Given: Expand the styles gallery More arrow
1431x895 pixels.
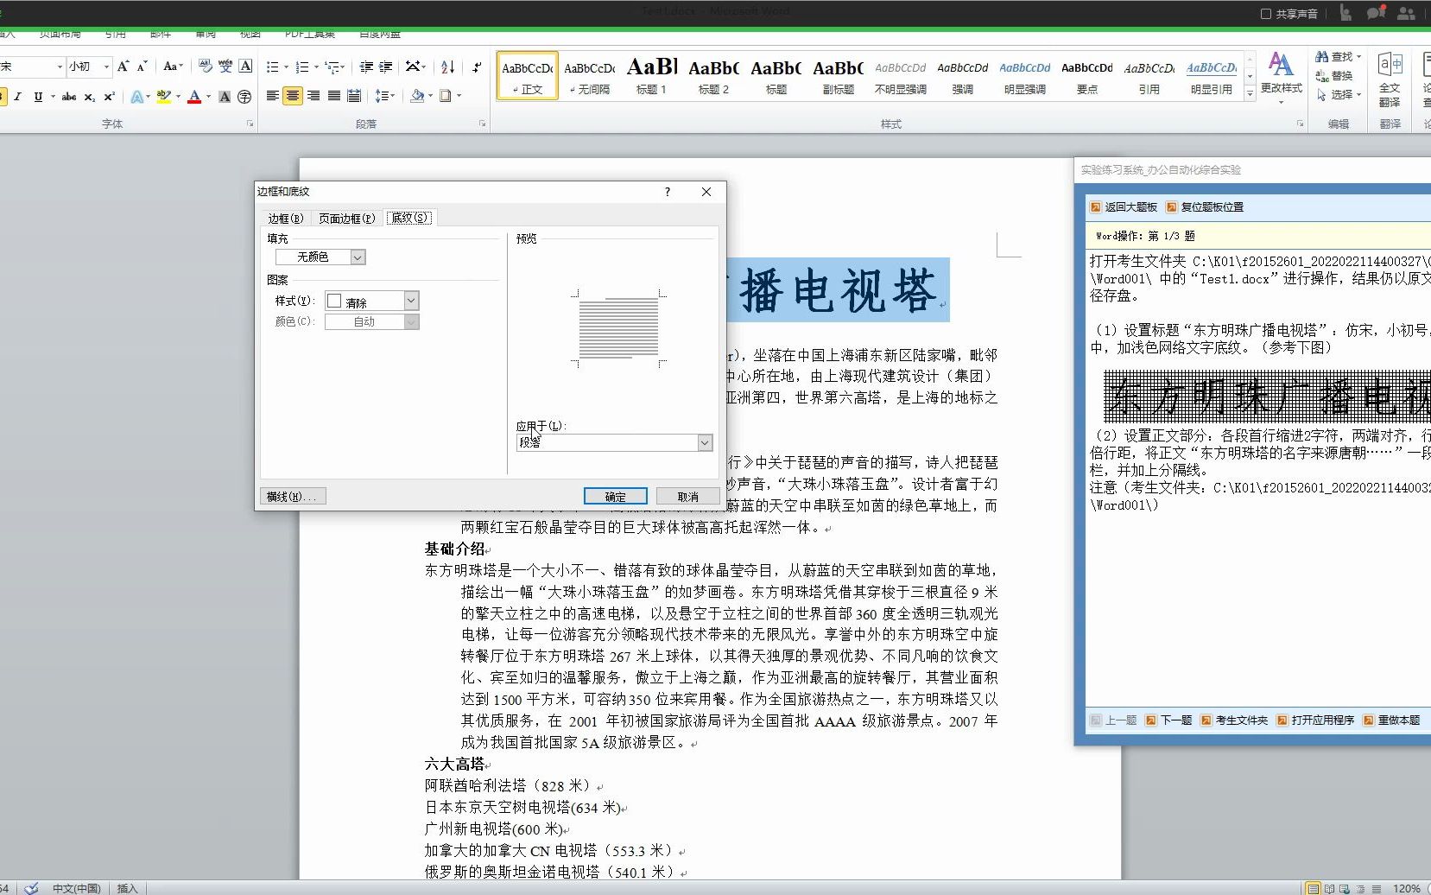Looking at the screenshot, I should click(x=1250, y=94).
